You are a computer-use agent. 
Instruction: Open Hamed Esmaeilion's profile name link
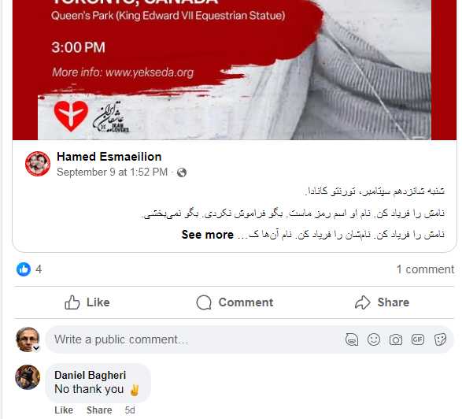tap(109, 157)
